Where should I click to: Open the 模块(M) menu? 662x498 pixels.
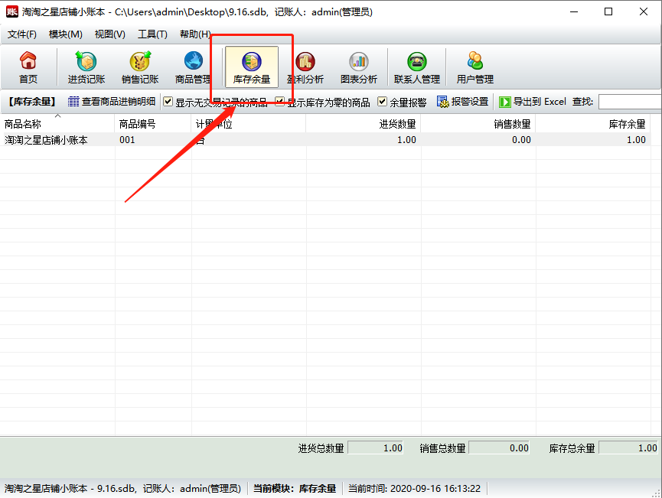point(66,34)
